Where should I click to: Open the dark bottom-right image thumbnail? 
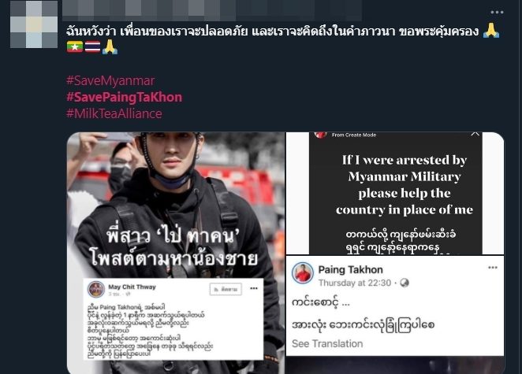[395, 365]
